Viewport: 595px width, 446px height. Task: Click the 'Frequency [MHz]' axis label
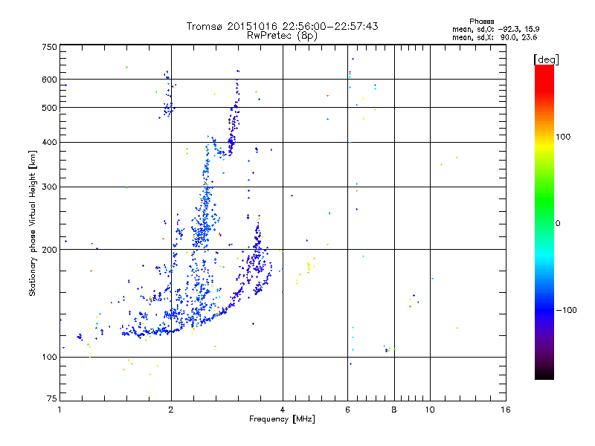click(282, 419)
